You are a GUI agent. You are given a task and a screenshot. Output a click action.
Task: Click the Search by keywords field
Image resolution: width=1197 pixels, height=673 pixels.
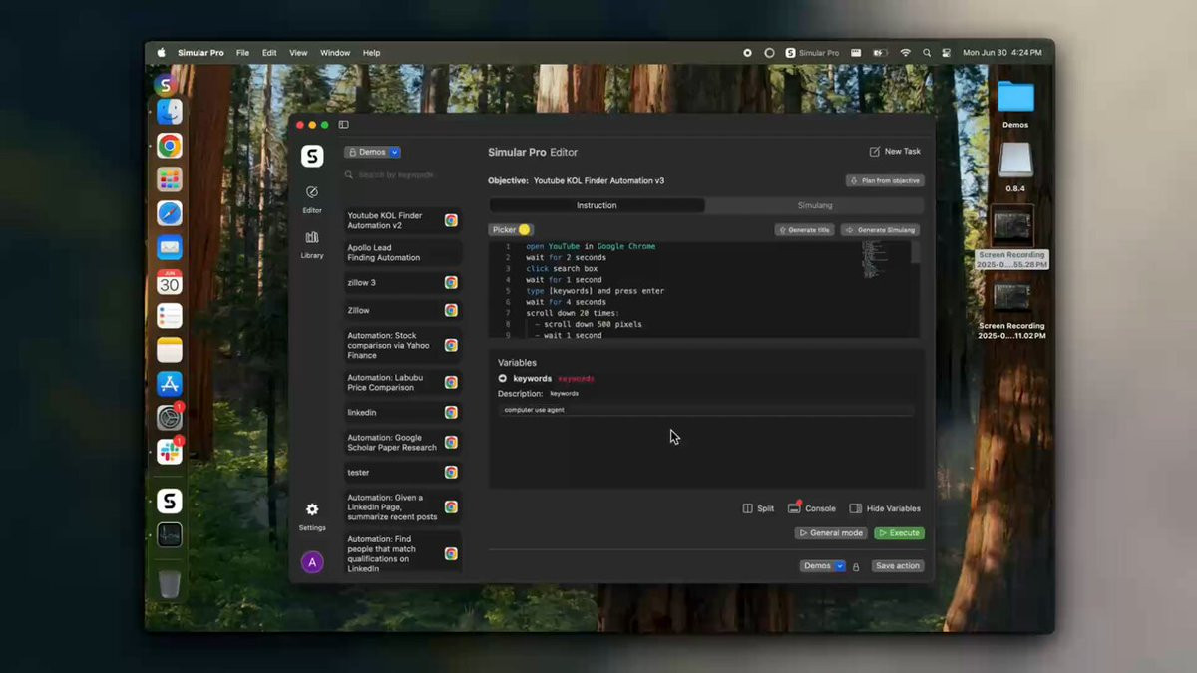point(402,175)
